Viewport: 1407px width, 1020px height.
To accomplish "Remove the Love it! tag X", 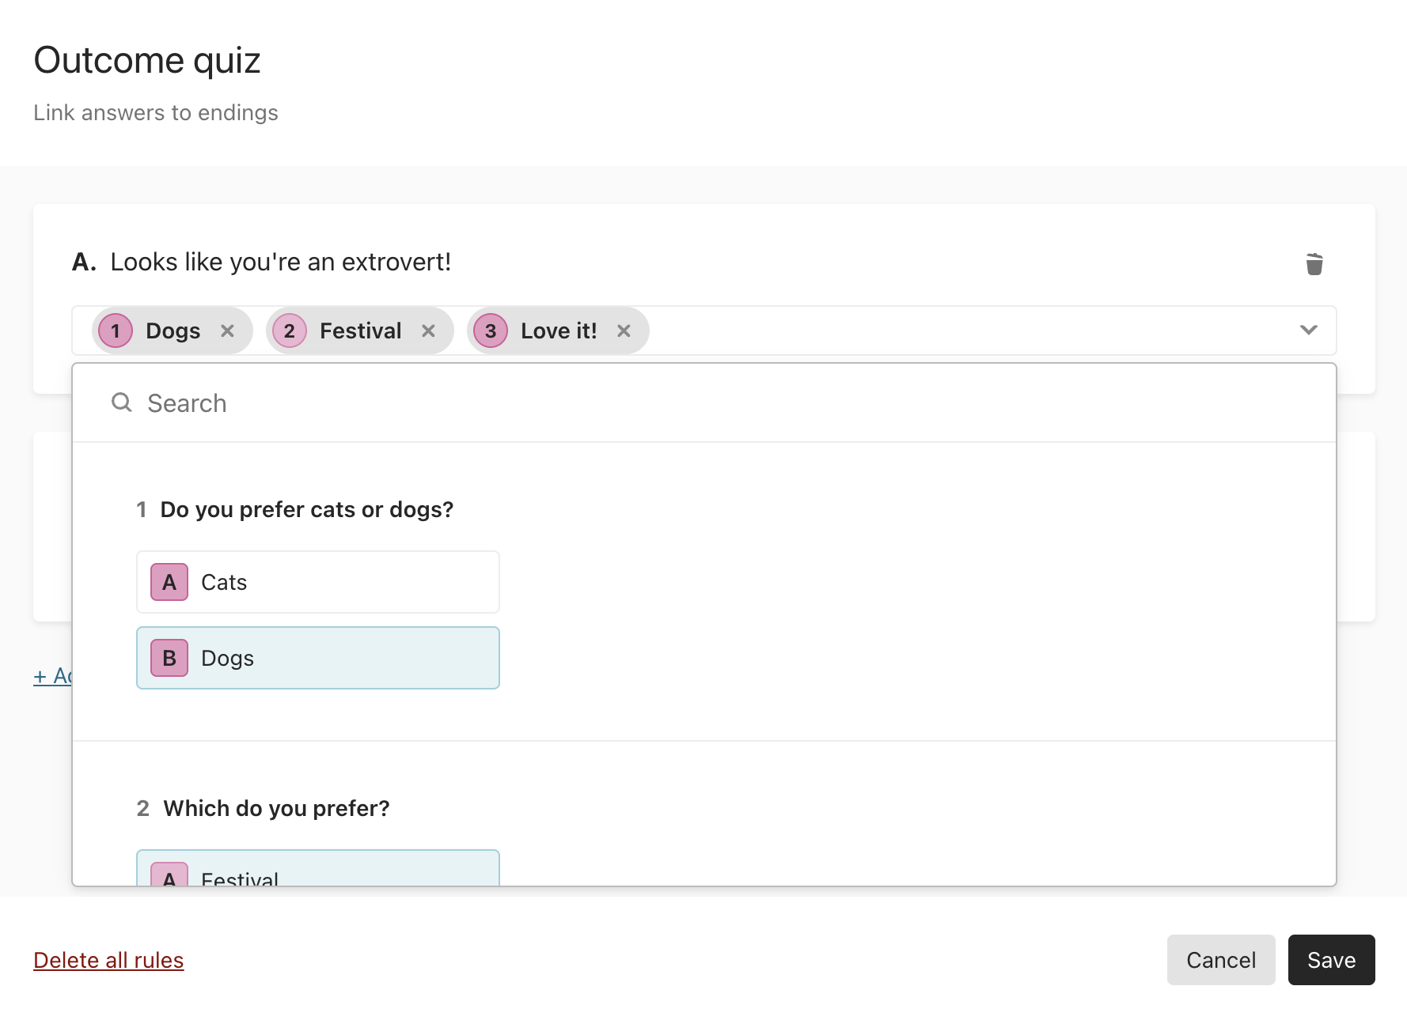I will coord(624,331).
